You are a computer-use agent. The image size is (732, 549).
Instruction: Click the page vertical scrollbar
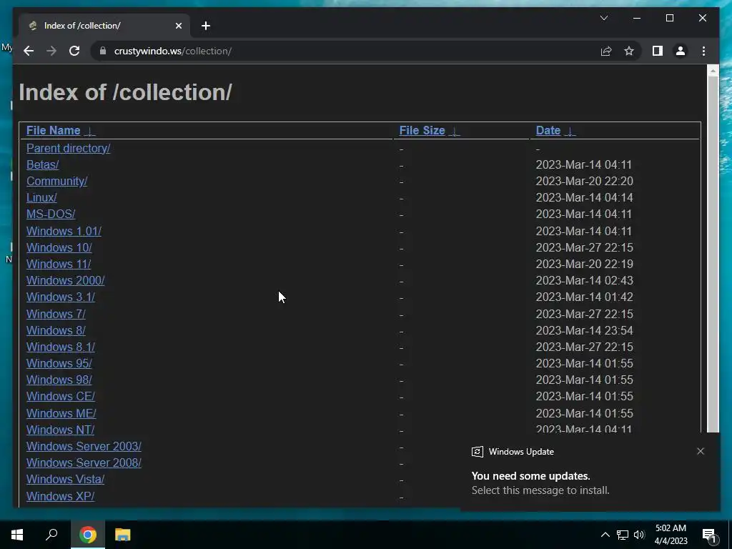(713, 254)
